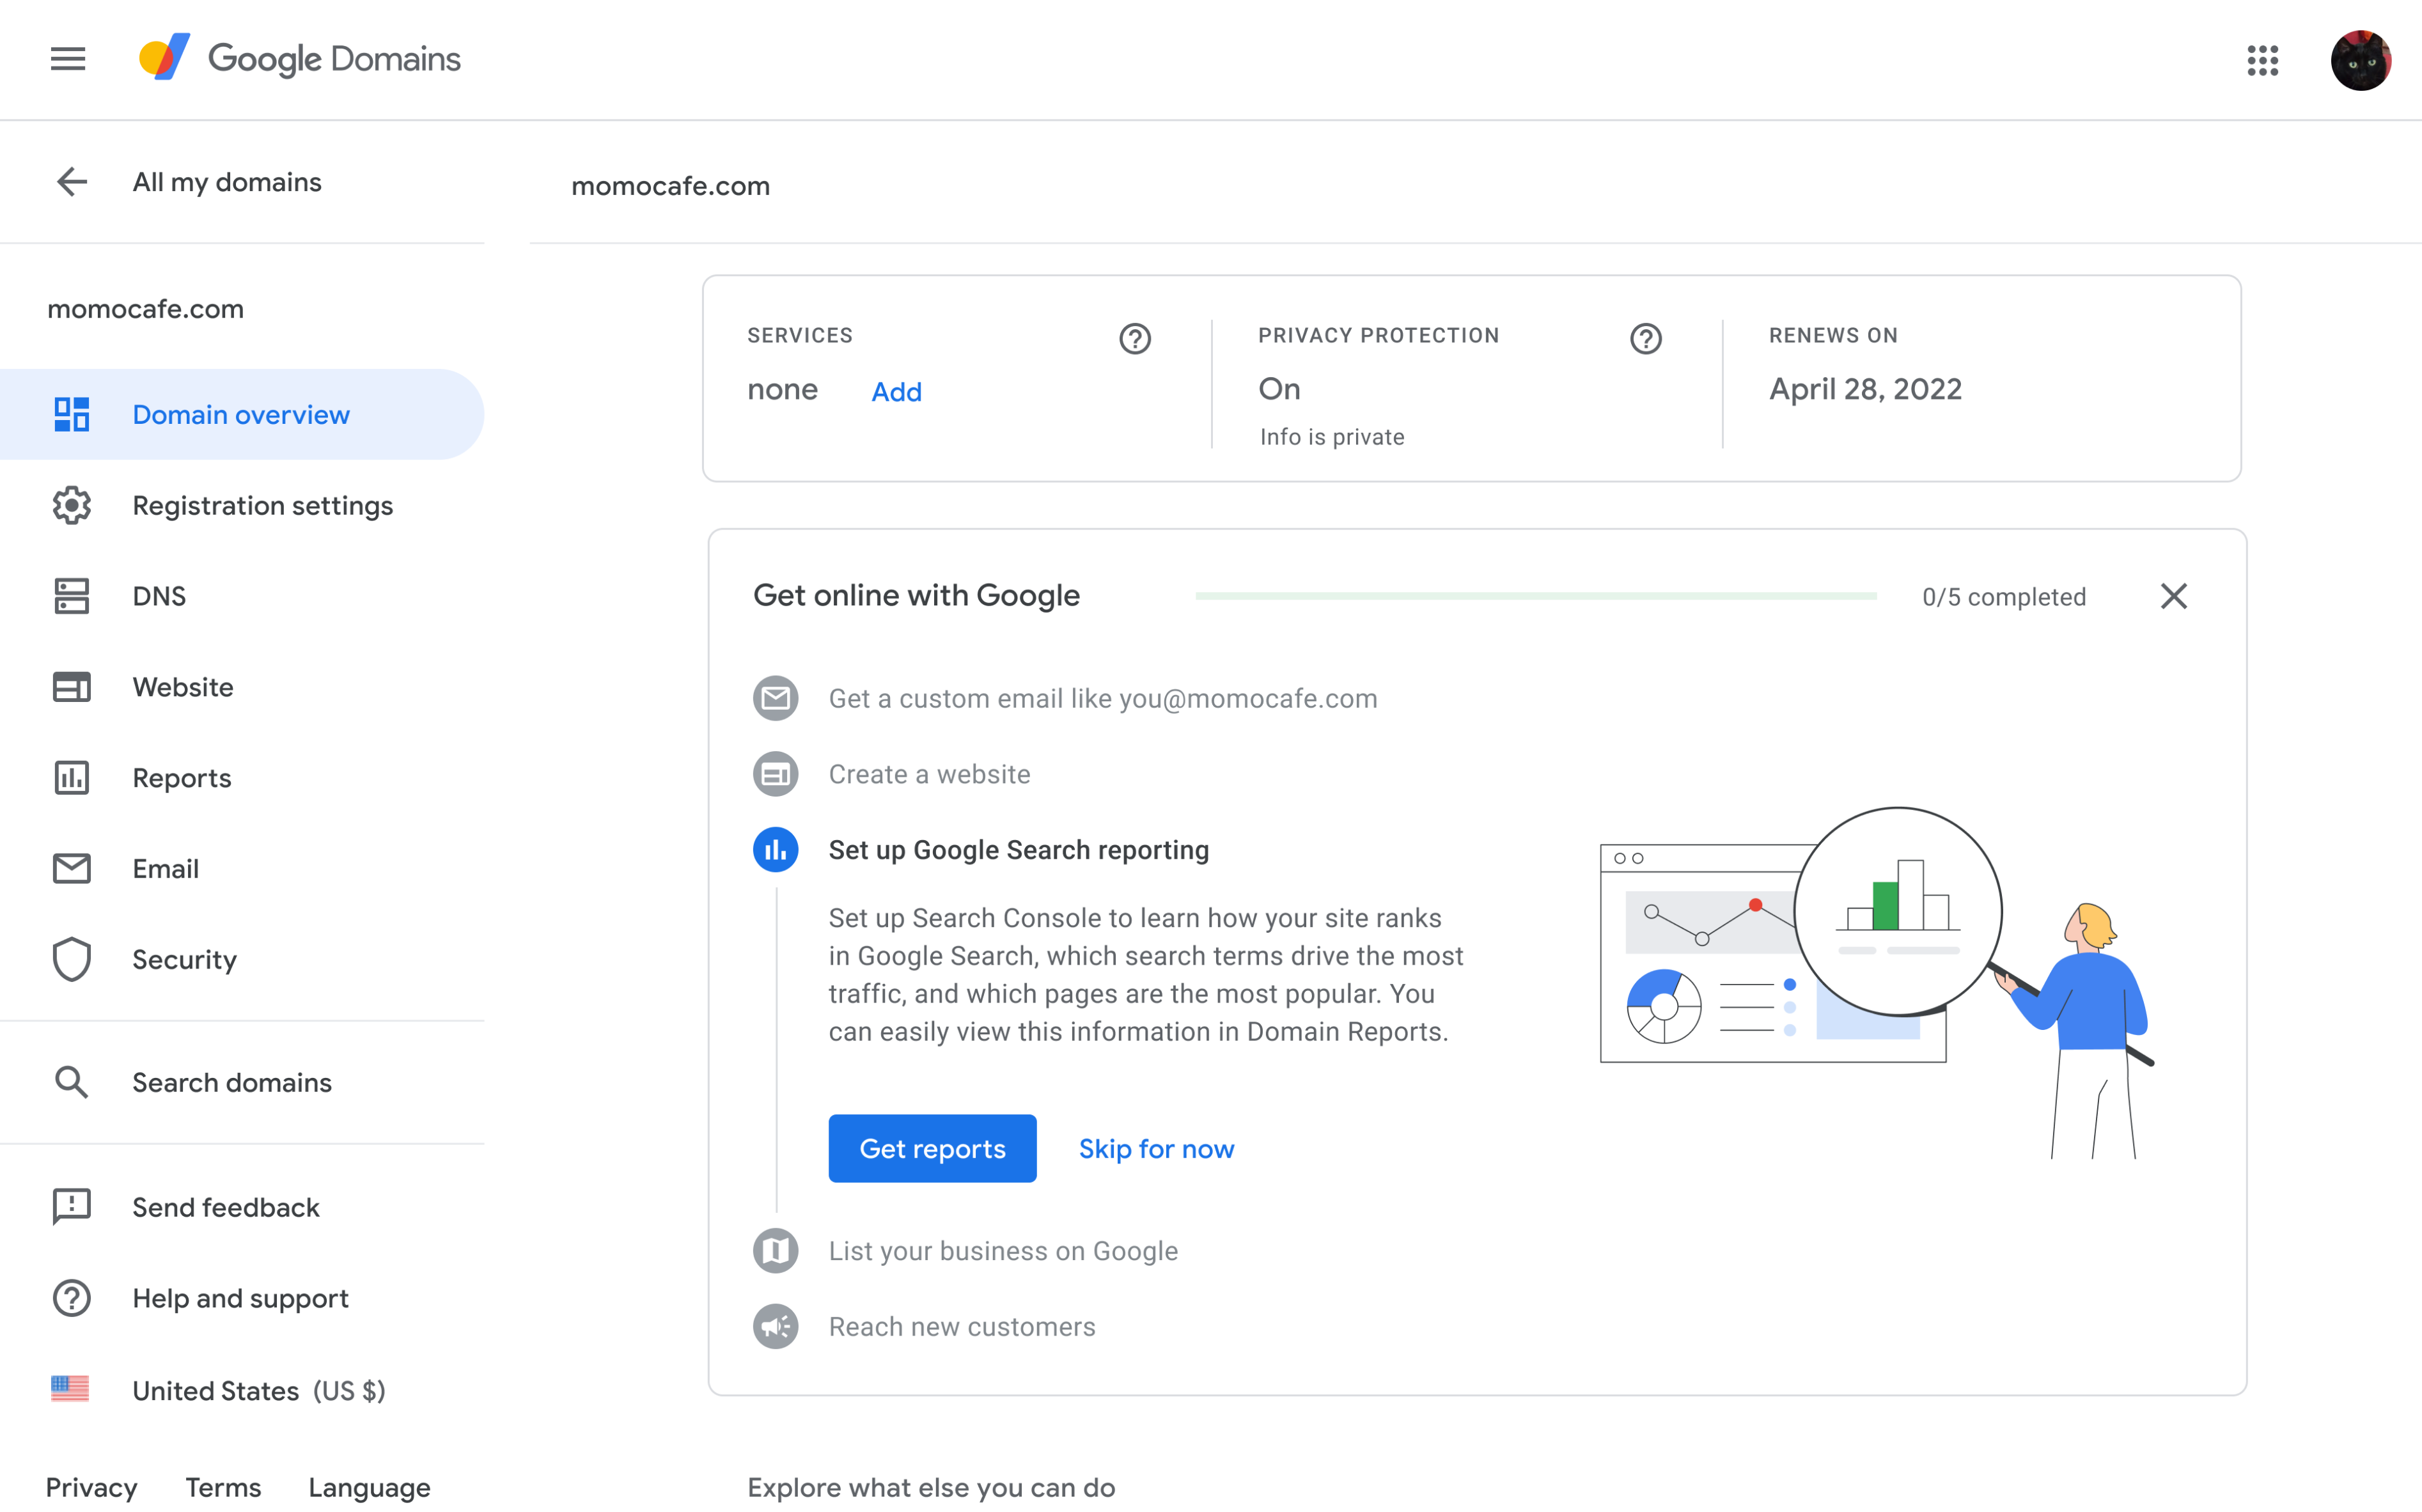Click Skip for now link

point(1156,1148)
